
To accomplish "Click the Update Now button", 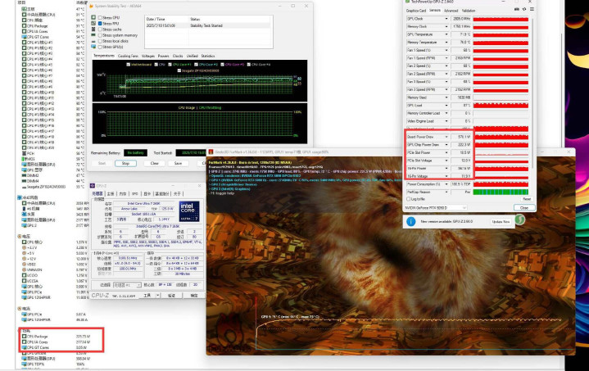I will (499, 221).
